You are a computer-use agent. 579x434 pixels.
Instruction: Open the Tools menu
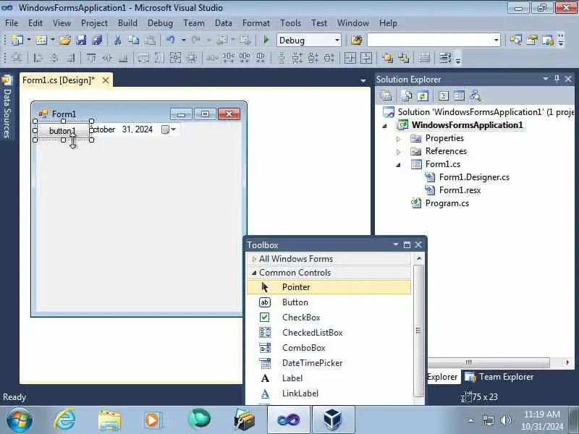click(290, 23)
